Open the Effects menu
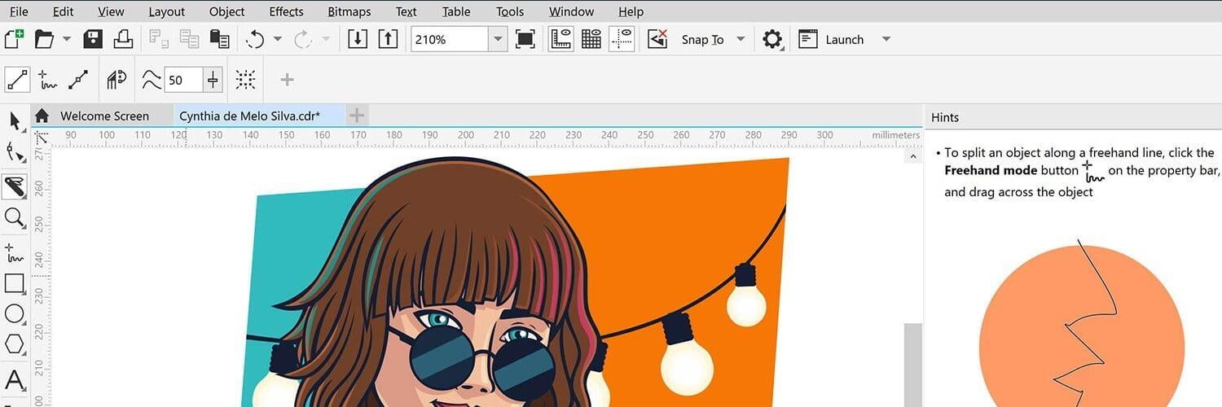Viewport: 1222px width, 407px height. point(286,11)
